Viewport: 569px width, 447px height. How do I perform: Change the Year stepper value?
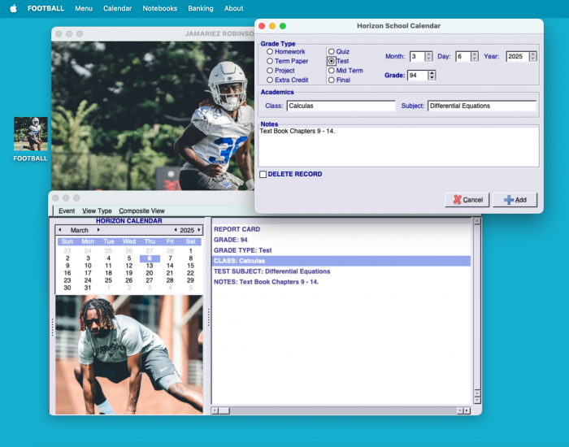click(x=532, y=57)
